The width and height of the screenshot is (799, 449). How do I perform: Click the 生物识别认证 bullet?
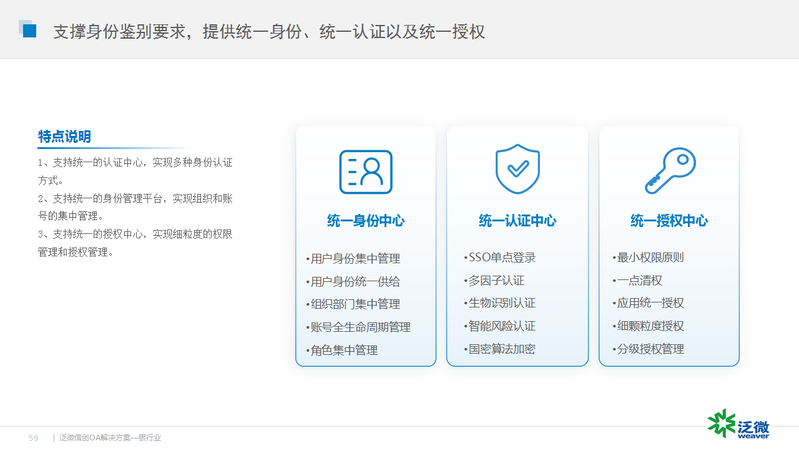tap(500, 303)
